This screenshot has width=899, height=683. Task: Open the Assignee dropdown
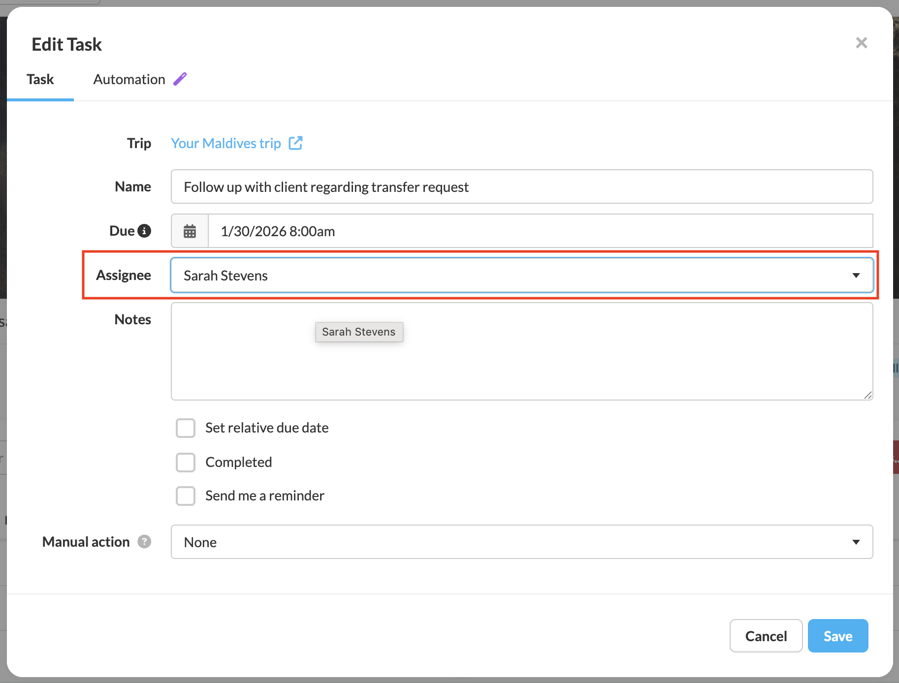(521, 276)
